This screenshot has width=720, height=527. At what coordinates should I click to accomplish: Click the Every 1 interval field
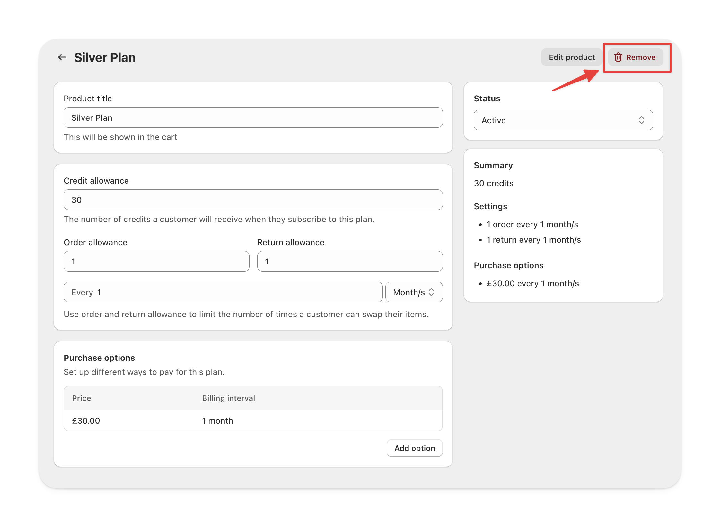point(223,292)
